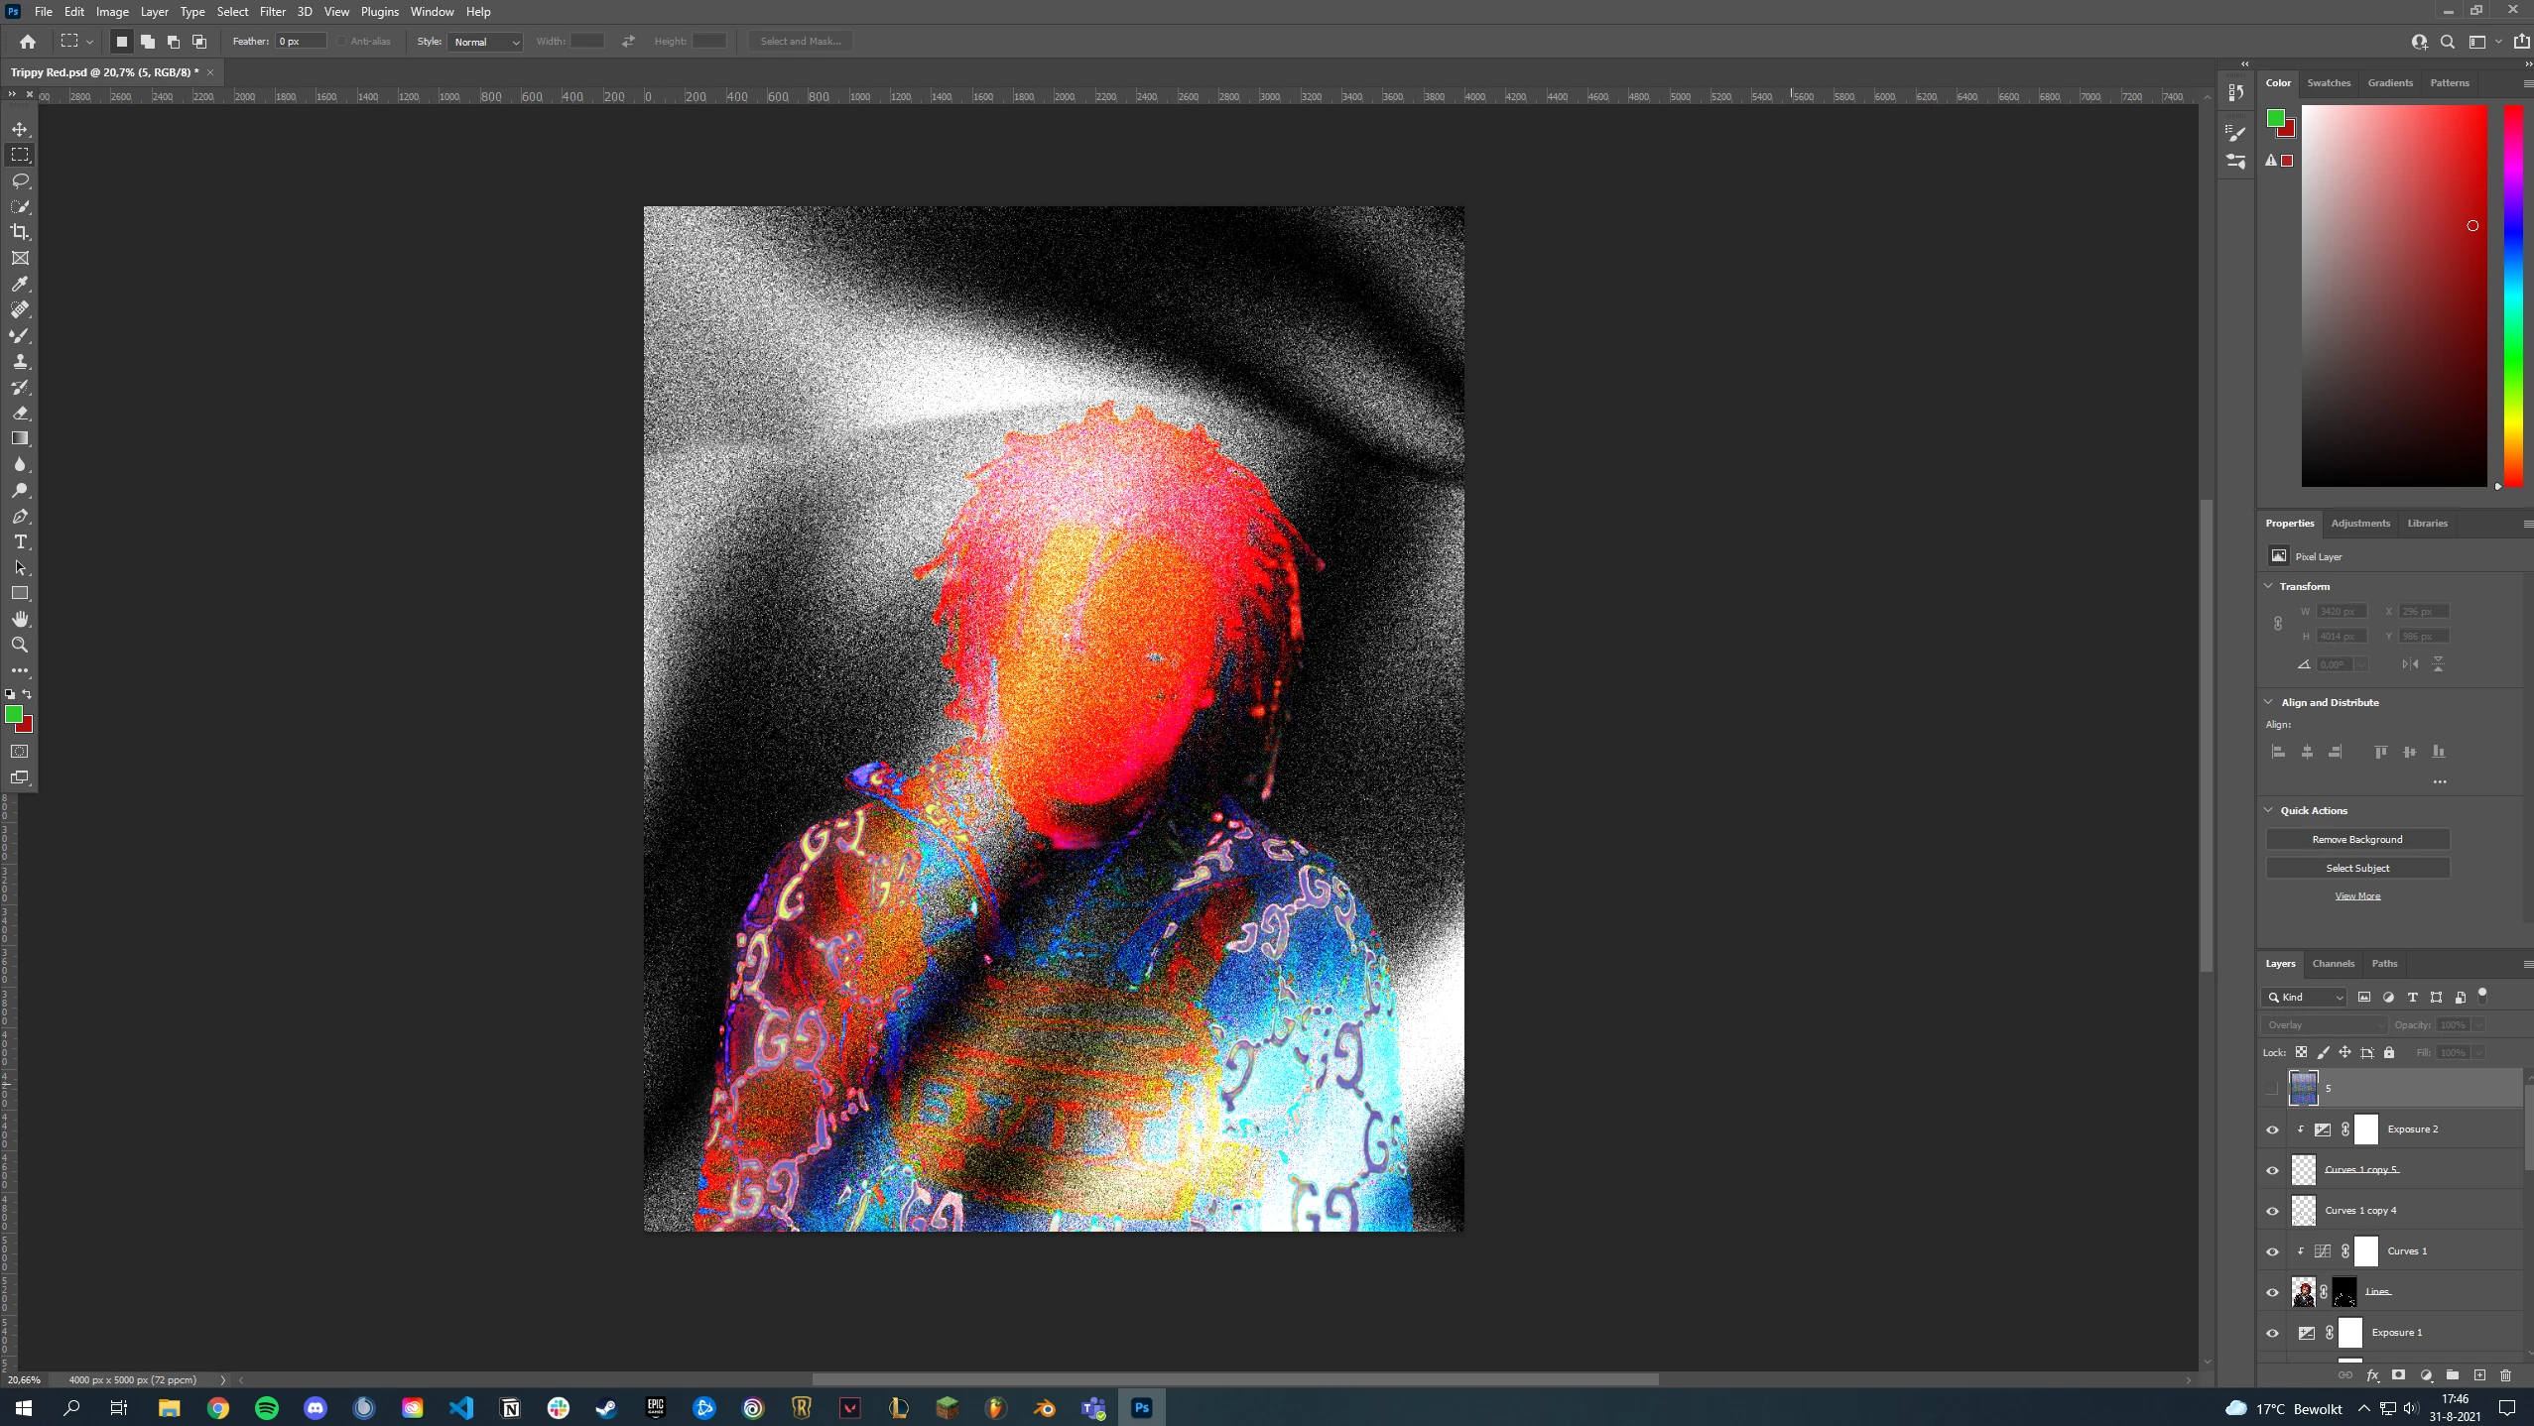The width and height of the screenshot is (2534, 1426).
Task: Activate the Hand tool
Action: pos(20,620)
